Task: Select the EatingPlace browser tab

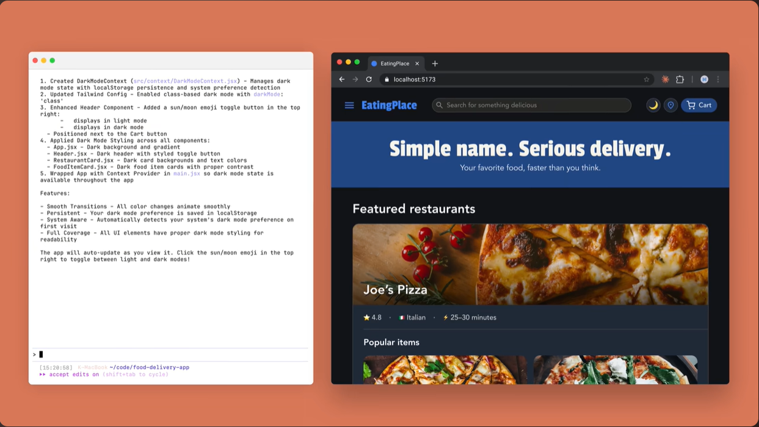Action: [396, 63]
